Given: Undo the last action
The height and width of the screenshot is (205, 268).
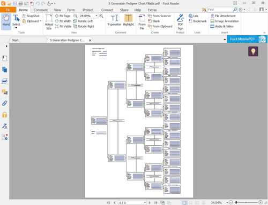Looking at the screenshot, I should (x=38, y=3).
